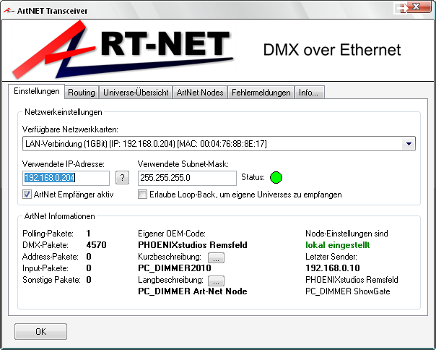Expand the Verfügbare Netzwerkkarten dropdown arrow
Viewport: 436px width, 350px height.
[409, 144]
